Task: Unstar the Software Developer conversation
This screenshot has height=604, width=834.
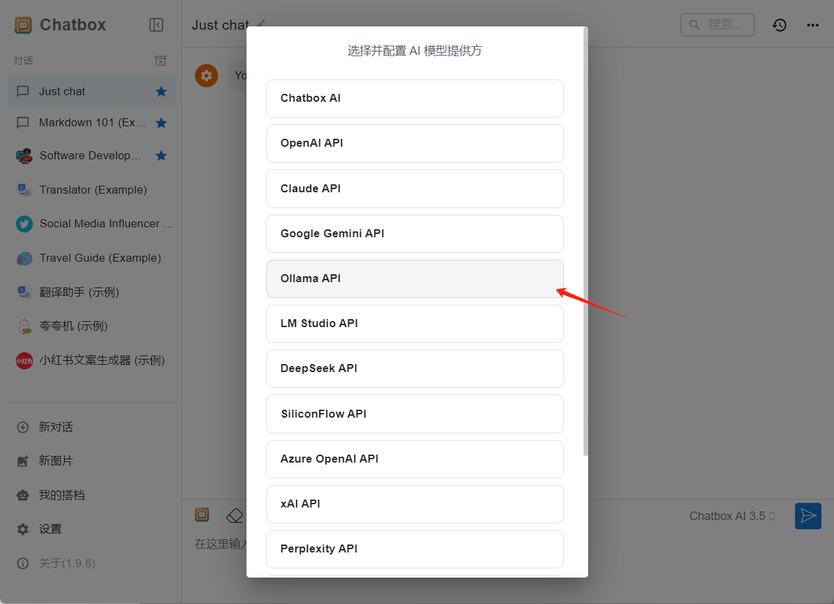Action: pos(161,156)
